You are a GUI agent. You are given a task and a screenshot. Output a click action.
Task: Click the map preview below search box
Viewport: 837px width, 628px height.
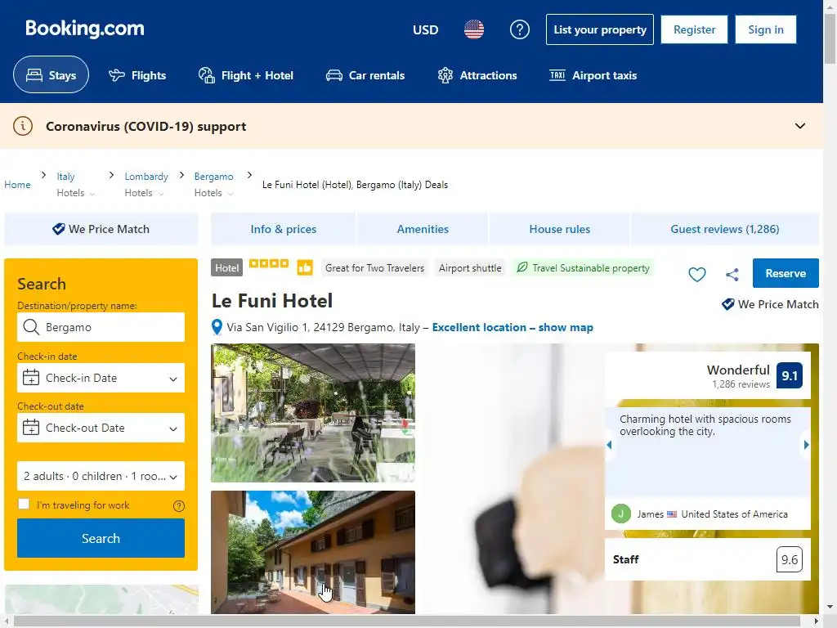coord(101,599)
